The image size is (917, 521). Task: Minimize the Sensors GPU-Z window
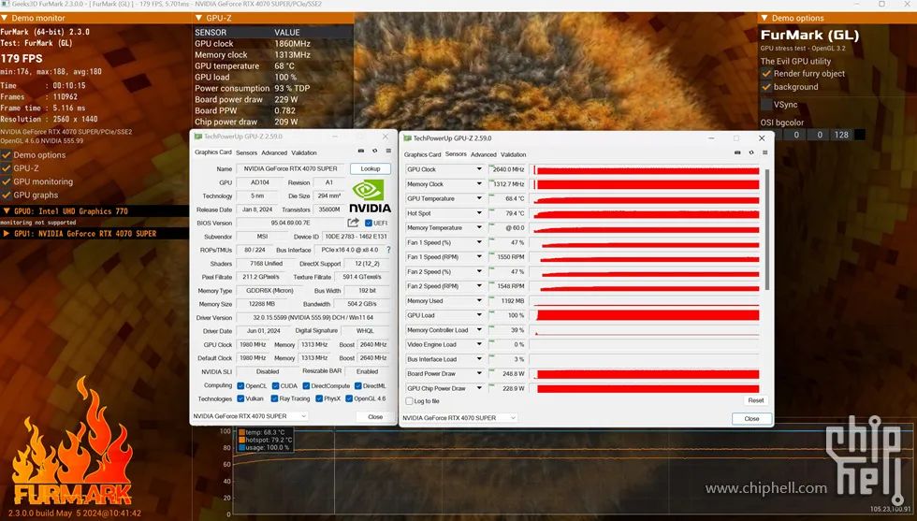(x=711, y=138)
